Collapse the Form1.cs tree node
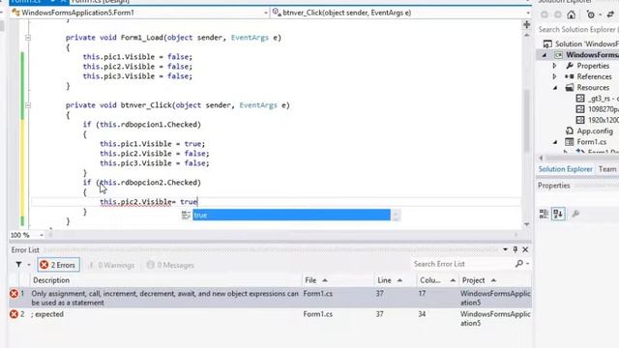This screenshot has height=348, width=619. click(x=555, y=142)
